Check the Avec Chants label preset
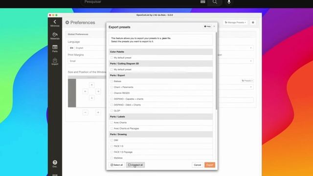313x176 pixels. [x=112, y=123]
